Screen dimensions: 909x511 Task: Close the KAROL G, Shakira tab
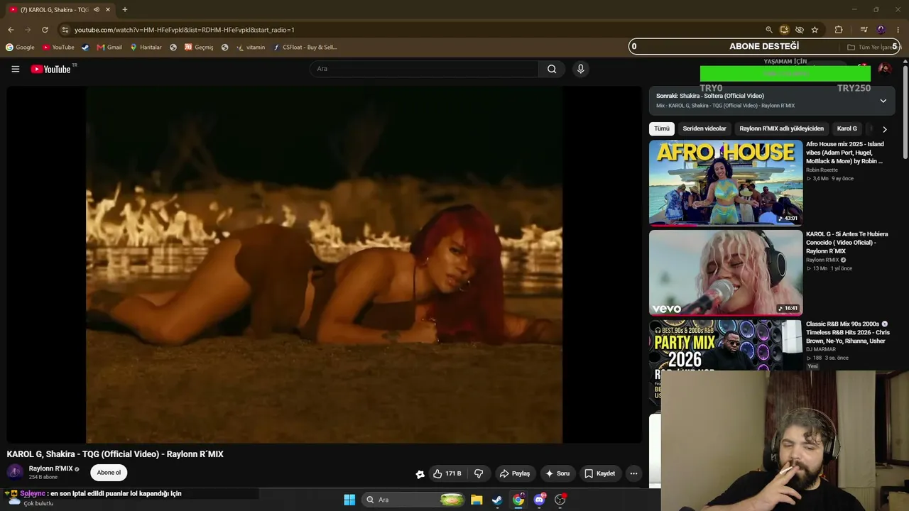pyautogui.click(x=108, y=10)
